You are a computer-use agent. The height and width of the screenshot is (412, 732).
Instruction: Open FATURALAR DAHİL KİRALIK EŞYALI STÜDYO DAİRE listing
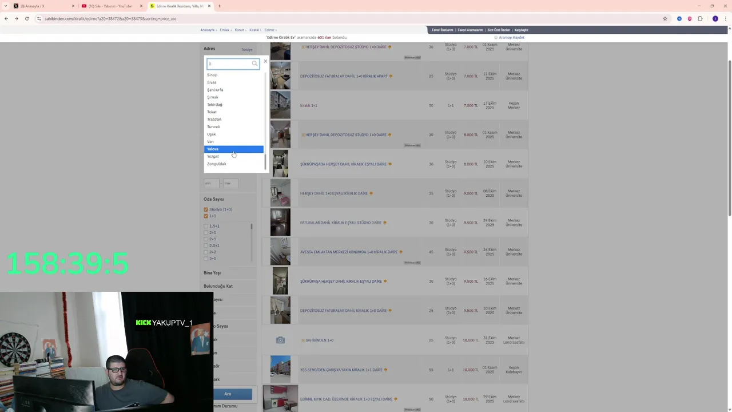pyautogui.click(x=341, y=223)
